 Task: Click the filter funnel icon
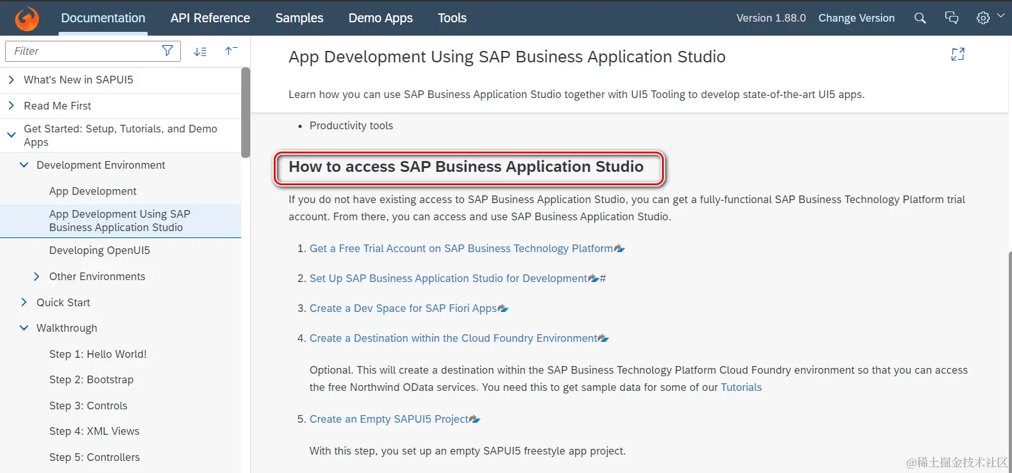(167, 51)
